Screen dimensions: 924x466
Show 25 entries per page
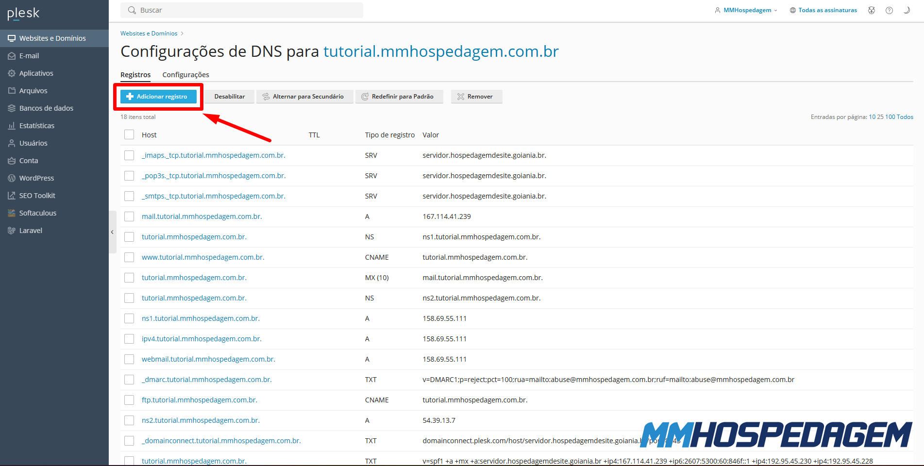pos(880,117)
